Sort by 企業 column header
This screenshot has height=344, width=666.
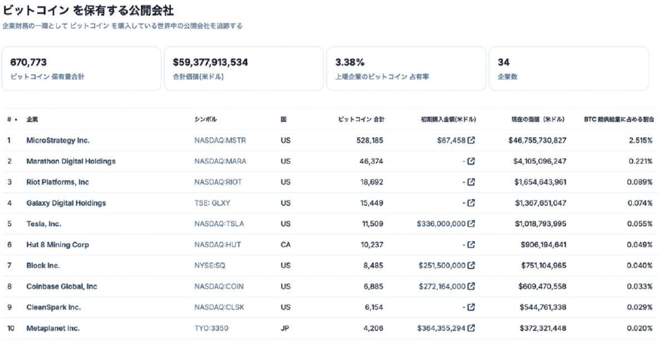click(x=32, y=119)
